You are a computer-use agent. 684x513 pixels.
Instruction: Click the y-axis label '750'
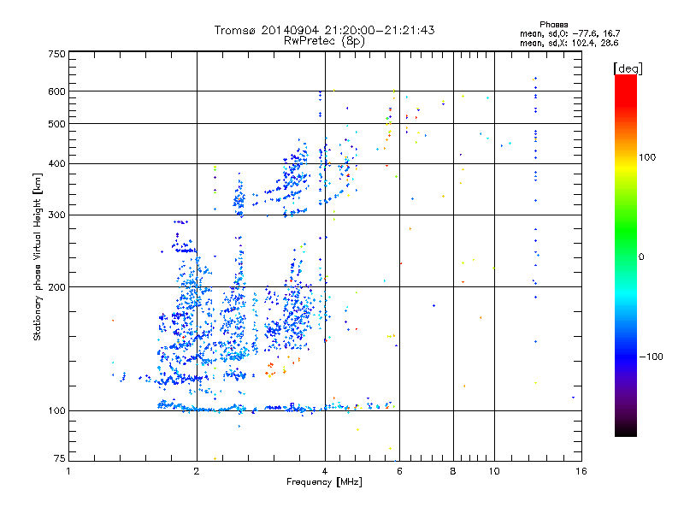[x=56, y=54]
